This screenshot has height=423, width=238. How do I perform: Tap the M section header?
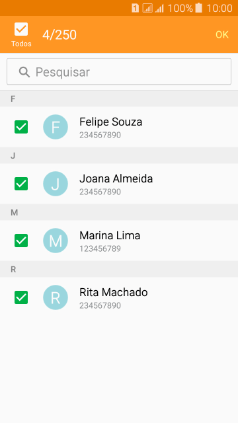pyautogui.click(x=119, y=213)
